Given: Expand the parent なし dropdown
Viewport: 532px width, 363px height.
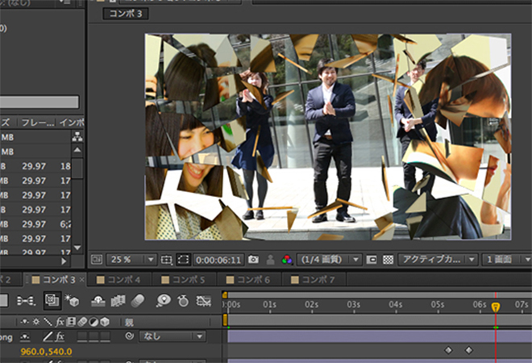Looking at the screenshot, I should [x=172, y=336].
